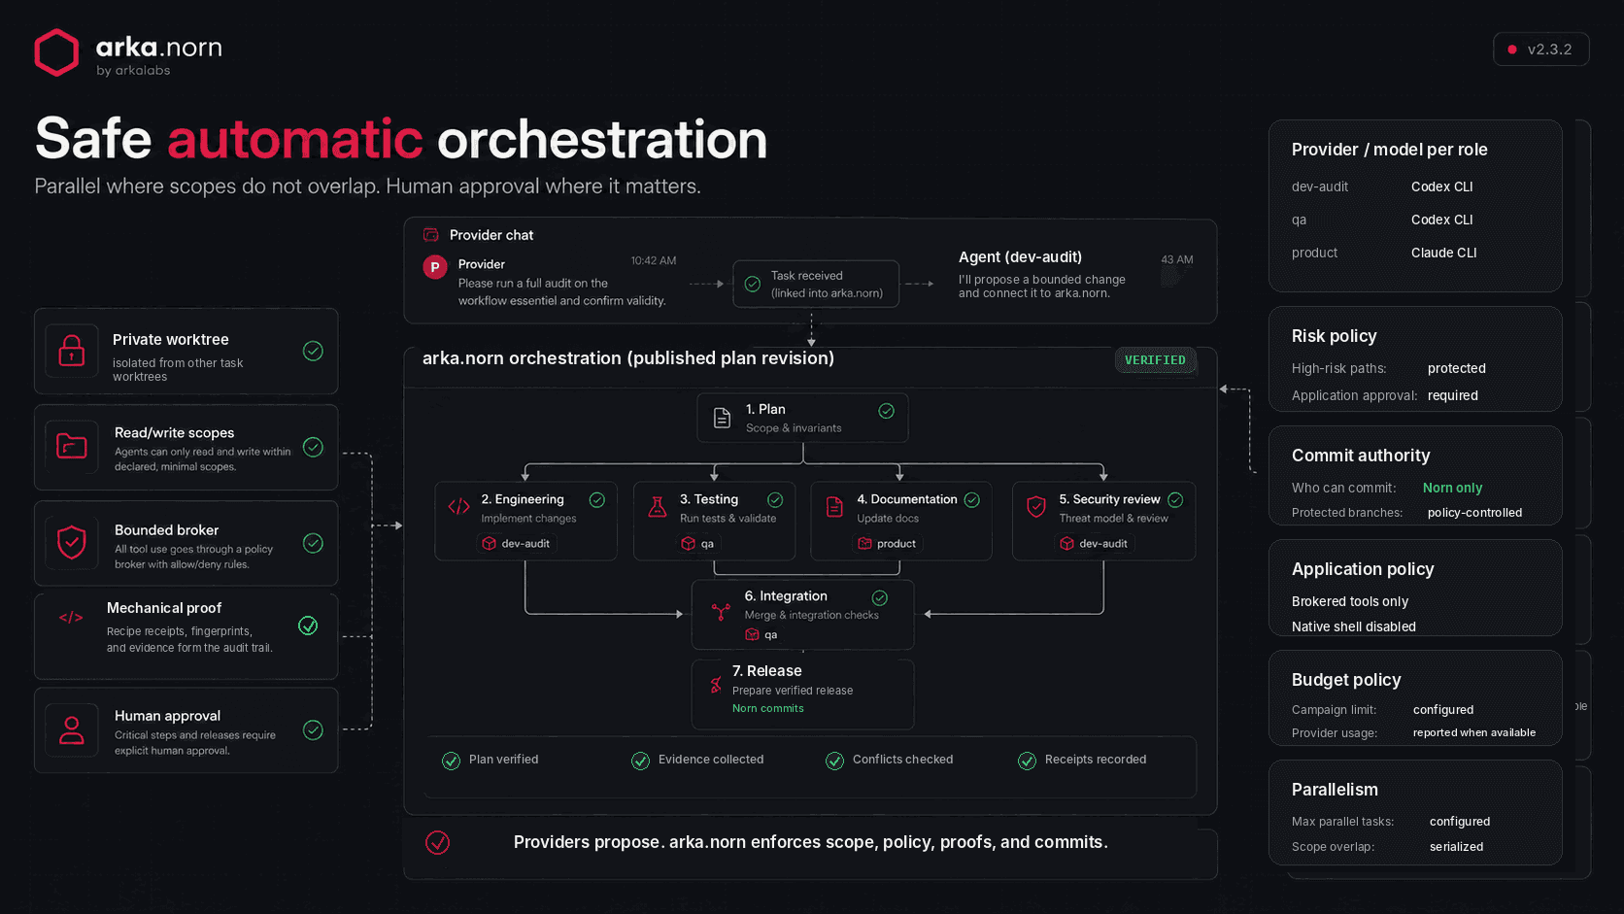This screenshot has width=1624, height=914.
Task: Click the Bounded broker shield icon
Action: click(x=72, y=543)
